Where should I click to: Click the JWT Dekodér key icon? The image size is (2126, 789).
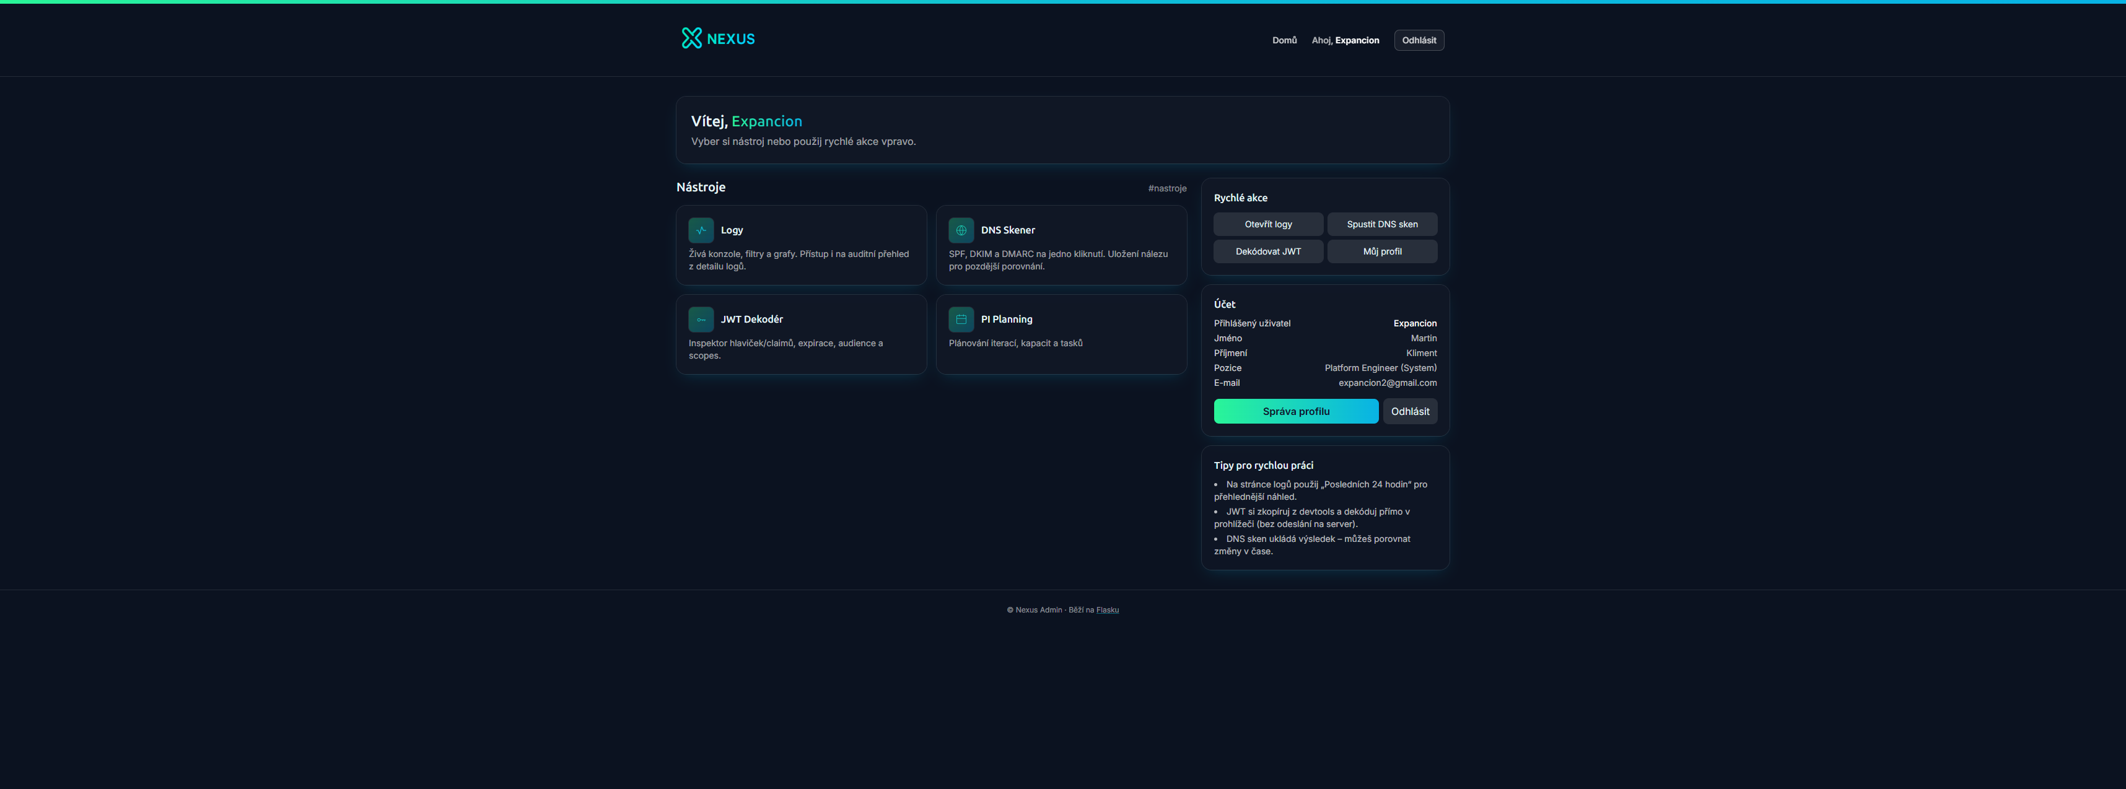pyautogui.click(x=701, y=320)
